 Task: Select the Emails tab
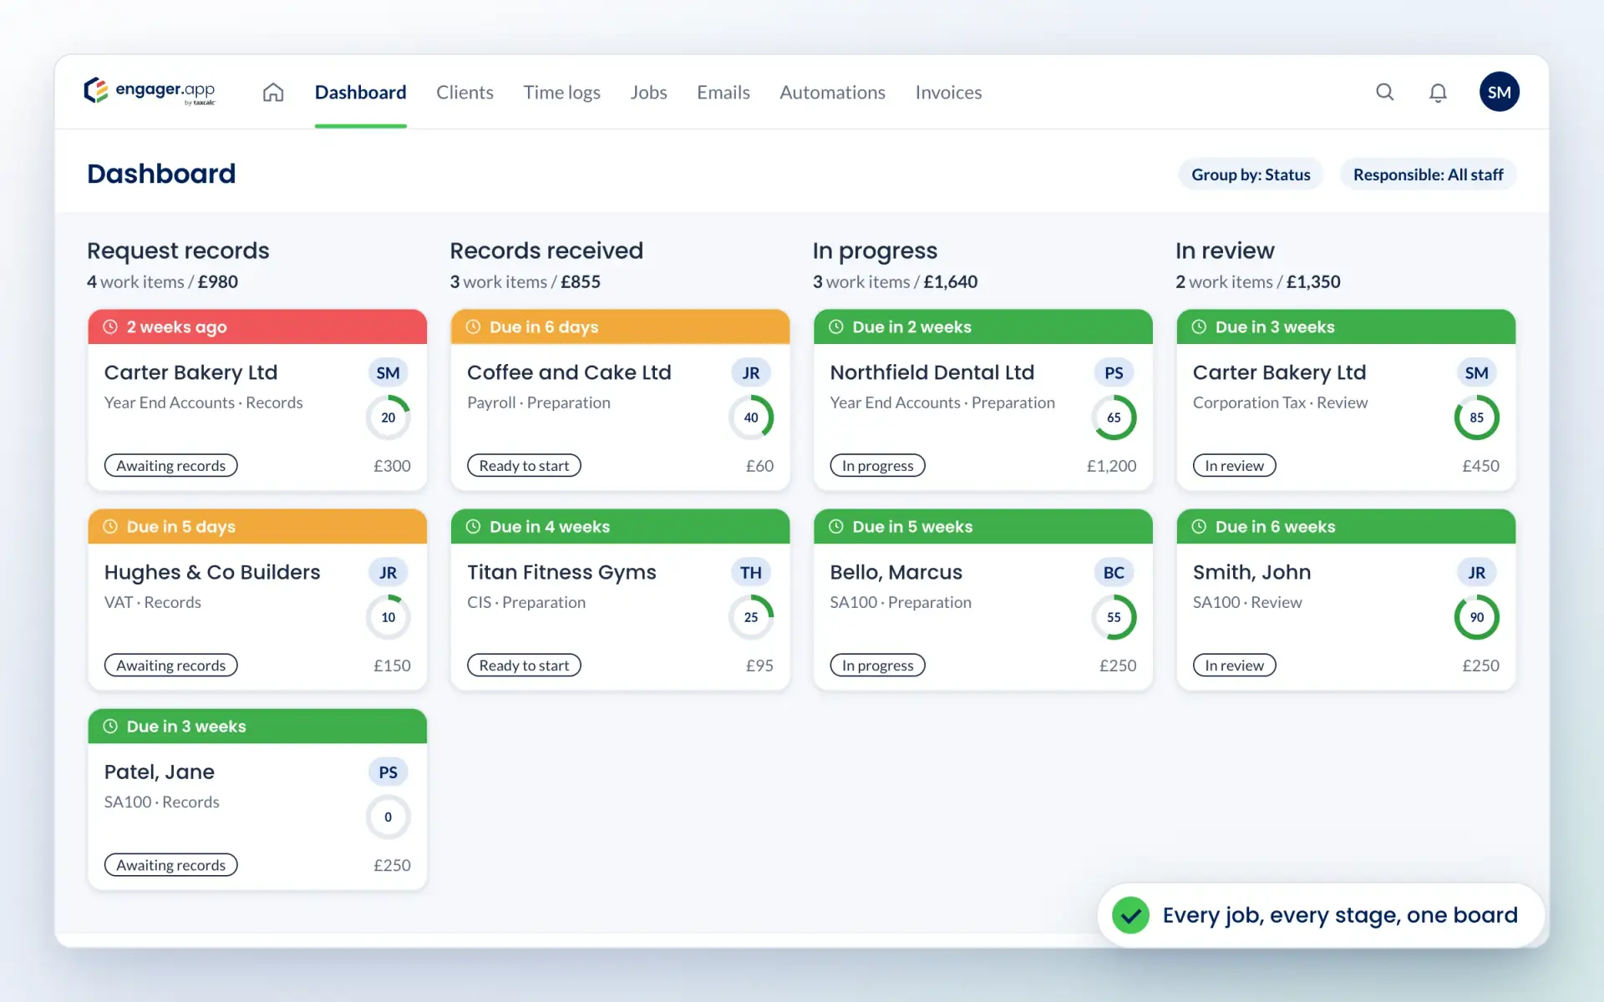(x=723, y=93)
